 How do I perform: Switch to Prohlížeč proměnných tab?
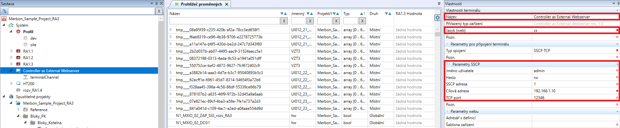tap(201, 4)
